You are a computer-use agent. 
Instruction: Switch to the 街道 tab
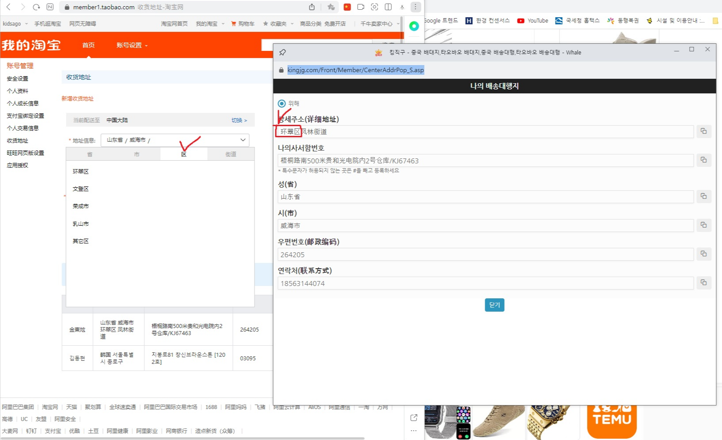(231, 154)
